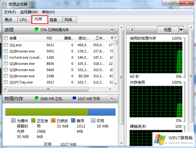The image size is (196, 148).
Task: Click the 备用 blue legend swatch
Action: coord(73,120)
